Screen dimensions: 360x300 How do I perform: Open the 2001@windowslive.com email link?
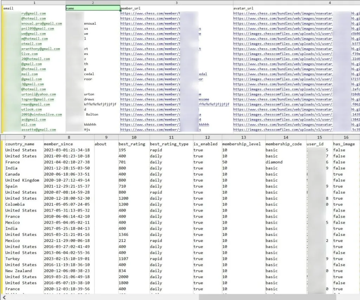pos(41,114)
